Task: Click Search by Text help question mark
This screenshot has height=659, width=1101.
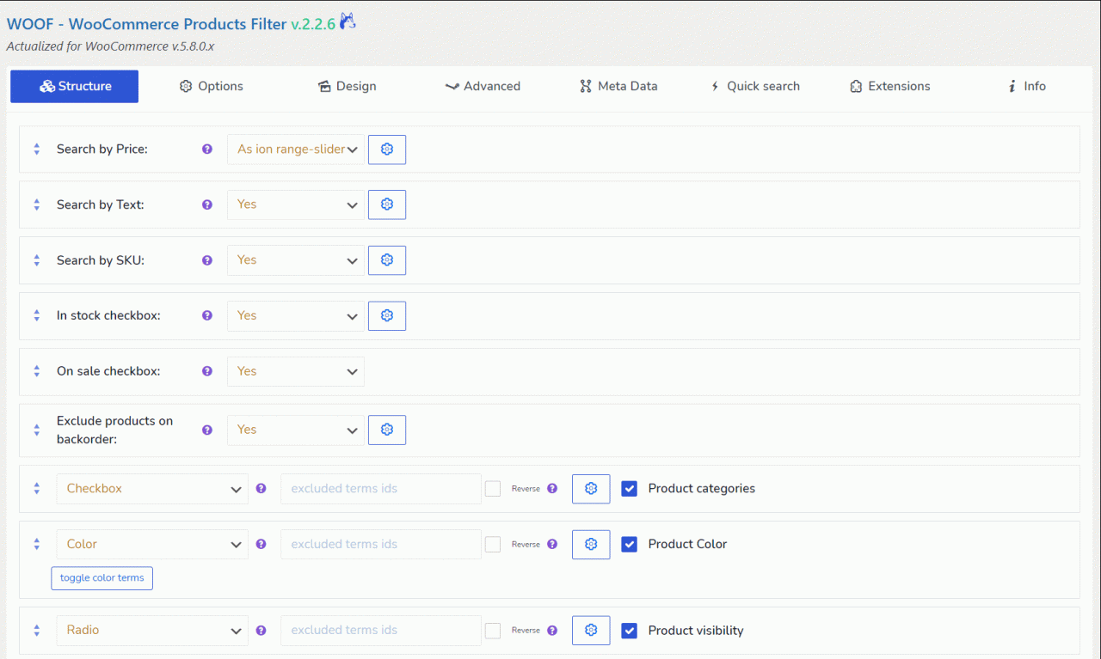Action: click(206, 204)
